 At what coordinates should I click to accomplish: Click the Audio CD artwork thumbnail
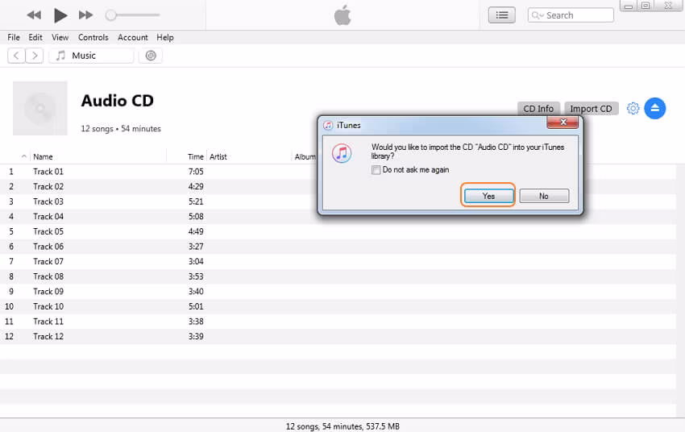point(40,108)
